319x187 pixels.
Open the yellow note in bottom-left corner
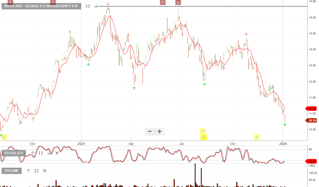click(4, 137)
